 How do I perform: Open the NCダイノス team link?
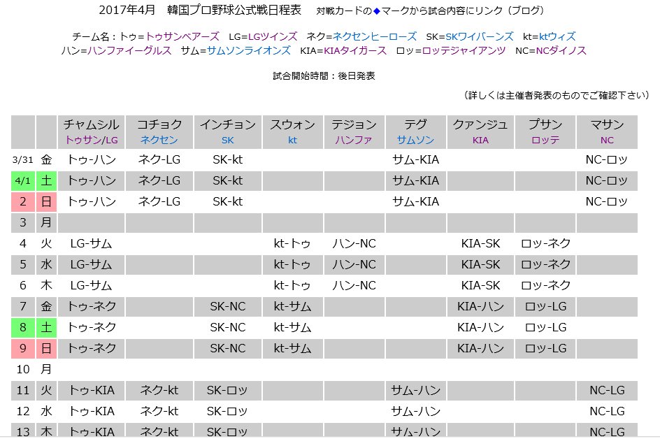(x=561, y=51)
